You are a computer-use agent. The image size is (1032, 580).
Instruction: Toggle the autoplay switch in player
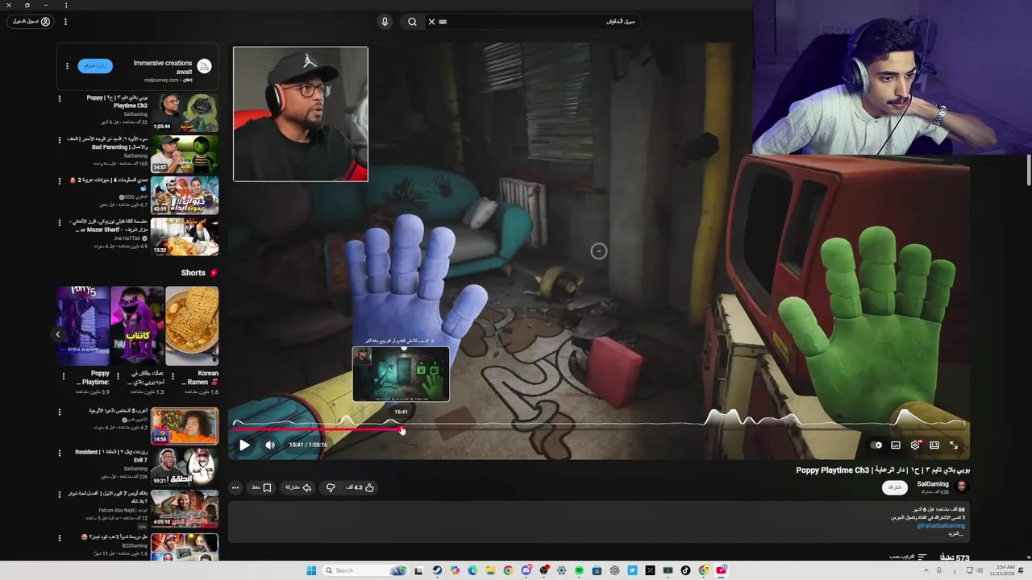877,445
